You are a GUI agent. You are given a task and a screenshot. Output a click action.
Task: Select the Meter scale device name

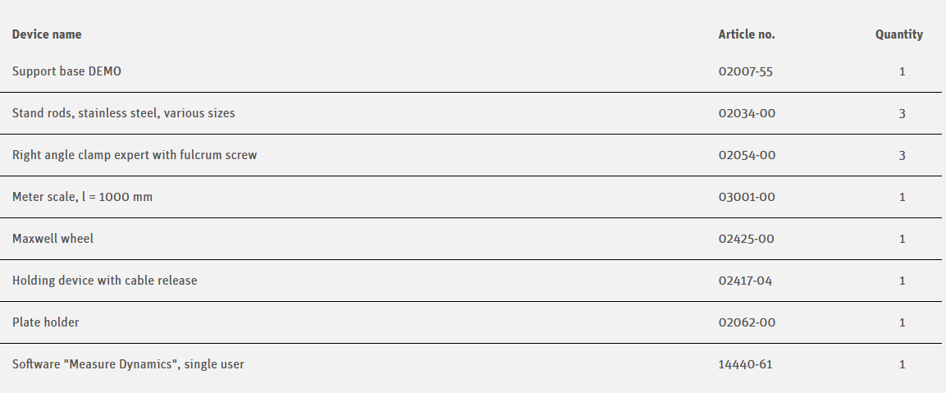82,197
